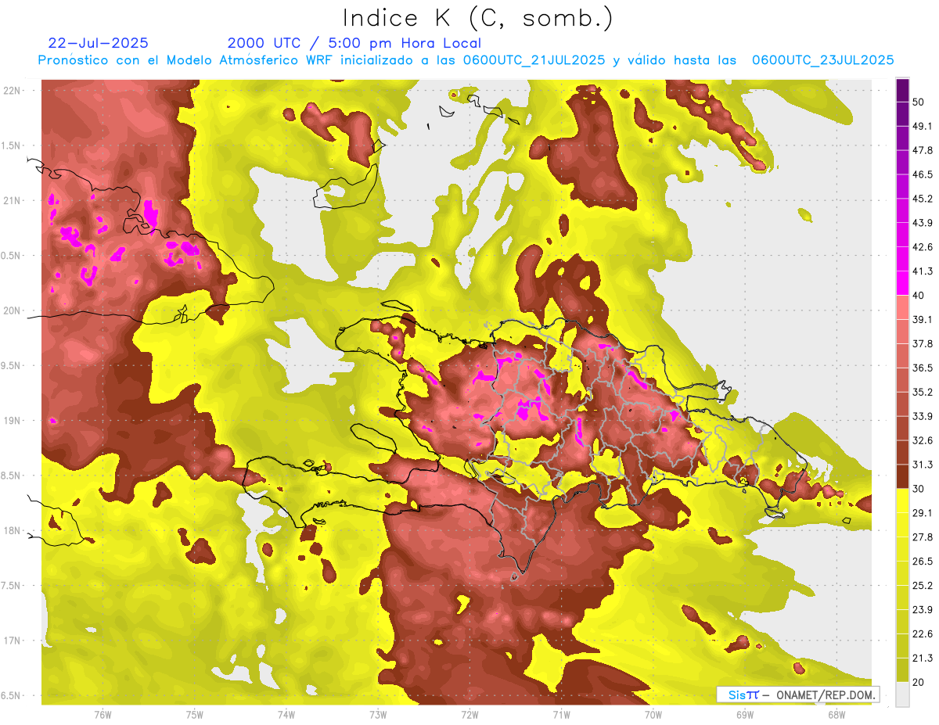This screenshot has height=725, width=939.
Task: Pick the magenta swatch between 40 and 41.3
Action: pos(902,283)
